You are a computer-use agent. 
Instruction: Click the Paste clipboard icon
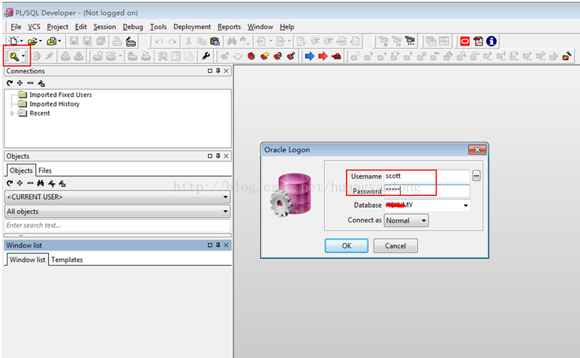[215, 41]
